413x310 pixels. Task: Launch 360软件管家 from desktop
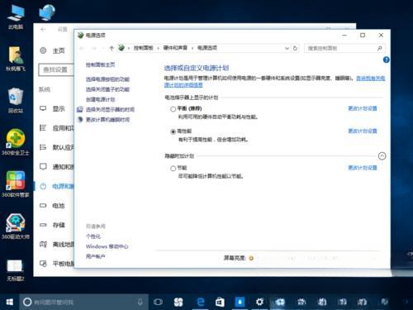[x=16, y=184]
